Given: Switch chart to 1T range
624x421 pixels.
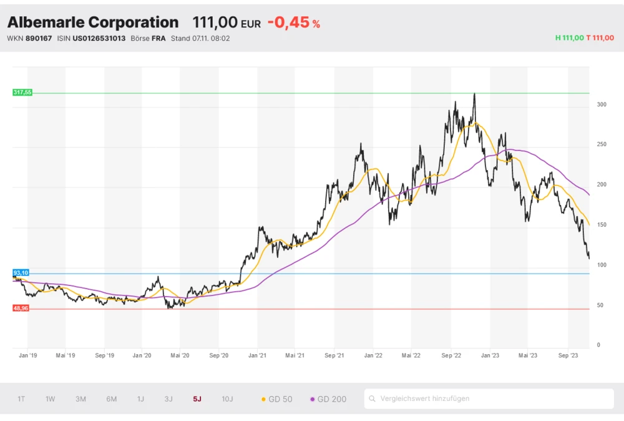Looking at the screenshot, I should [x=21, y=399].
